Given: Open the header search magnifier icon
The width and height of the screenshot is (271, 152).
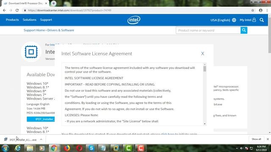Looking at the screenshot, I should [262, 20].
